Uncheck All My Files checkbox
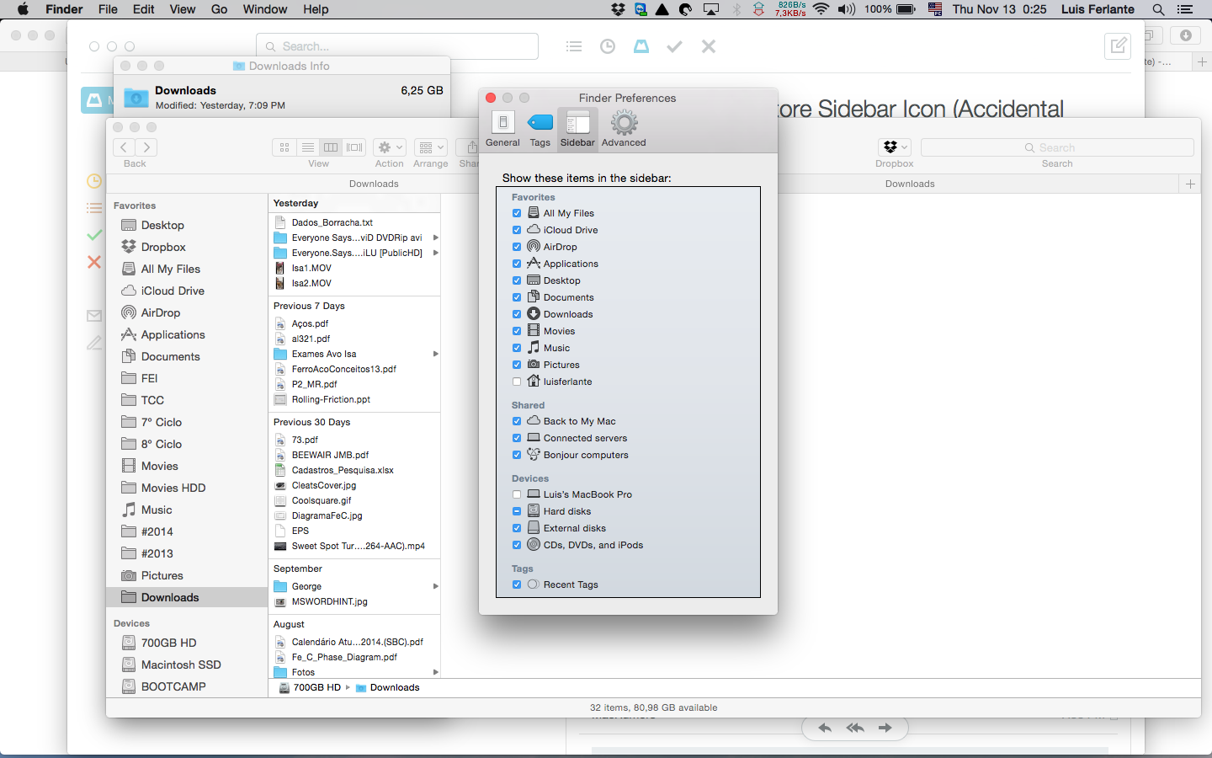 tap(517, 213)
